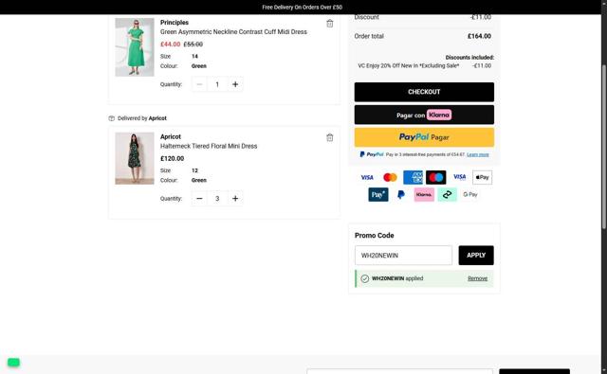Open PayPal Learn more link
607x374 pixels.
478,154
